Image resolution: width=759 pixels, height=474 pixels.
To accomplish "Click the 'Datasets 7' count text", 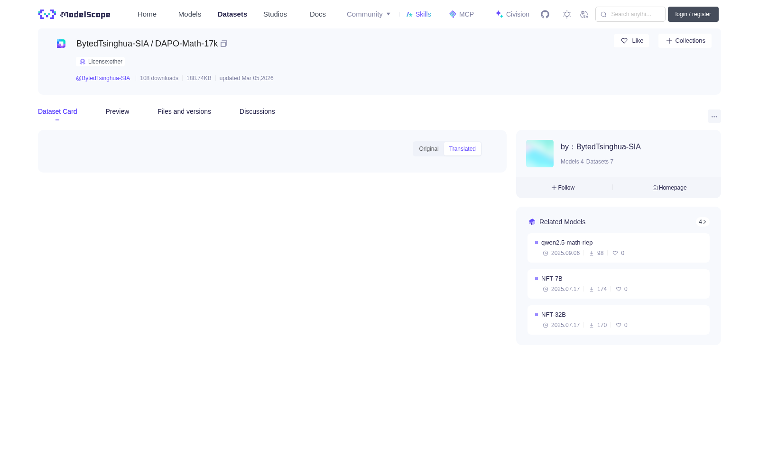I will [x=600, y=162].
